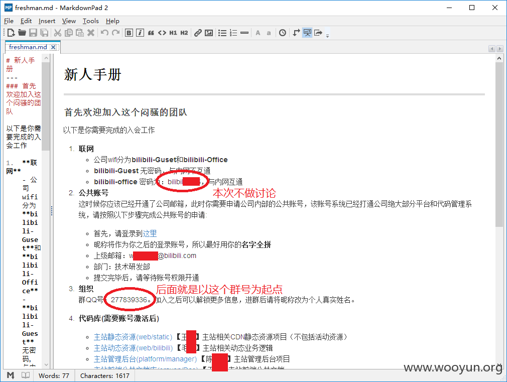Insert code block using <> icon
The width and height of the screenshot is (507, 382).
tap(162, 33)
